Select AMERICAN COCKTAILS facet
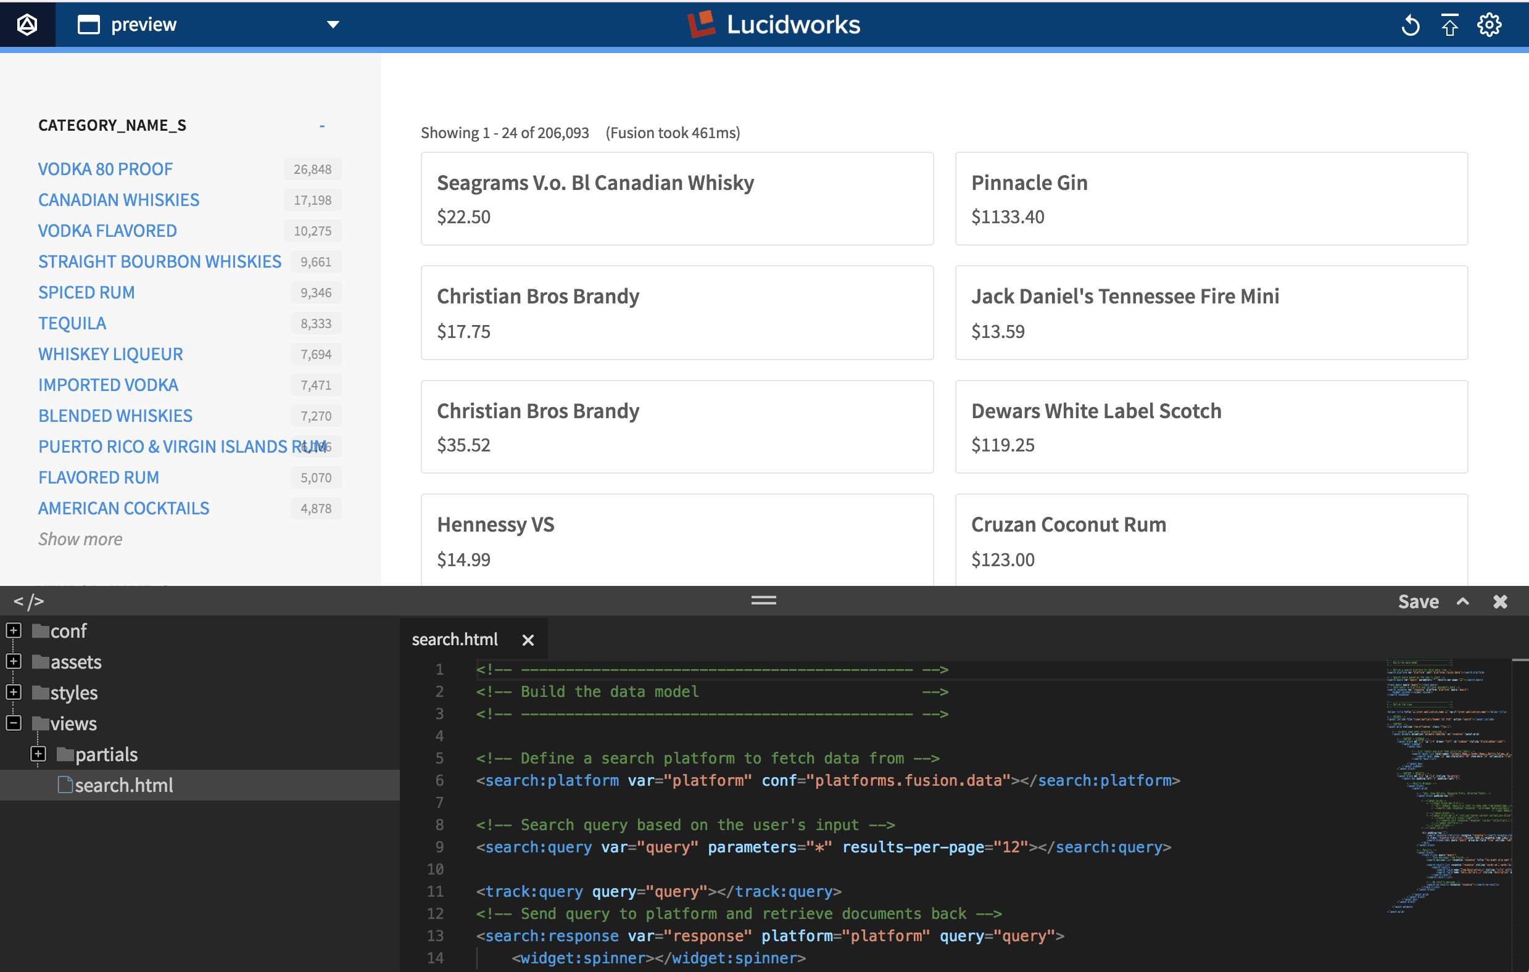The height and width of the screenshot is (972, 1529). click(x=124, y=508)
